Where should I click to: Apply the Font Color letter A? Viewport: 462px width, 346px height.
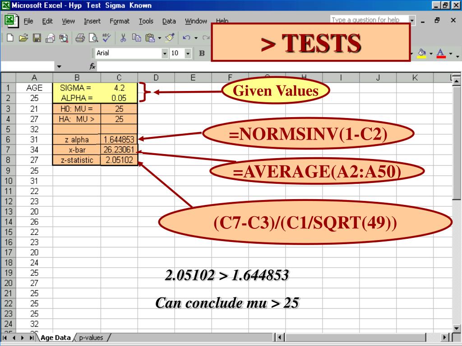tap(441, 53)
